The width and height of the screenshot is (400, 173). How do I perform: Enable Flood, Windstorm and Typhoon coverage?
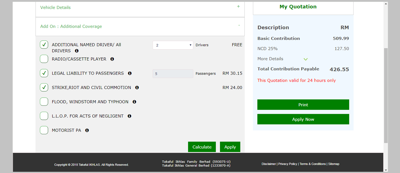point(44,102)
